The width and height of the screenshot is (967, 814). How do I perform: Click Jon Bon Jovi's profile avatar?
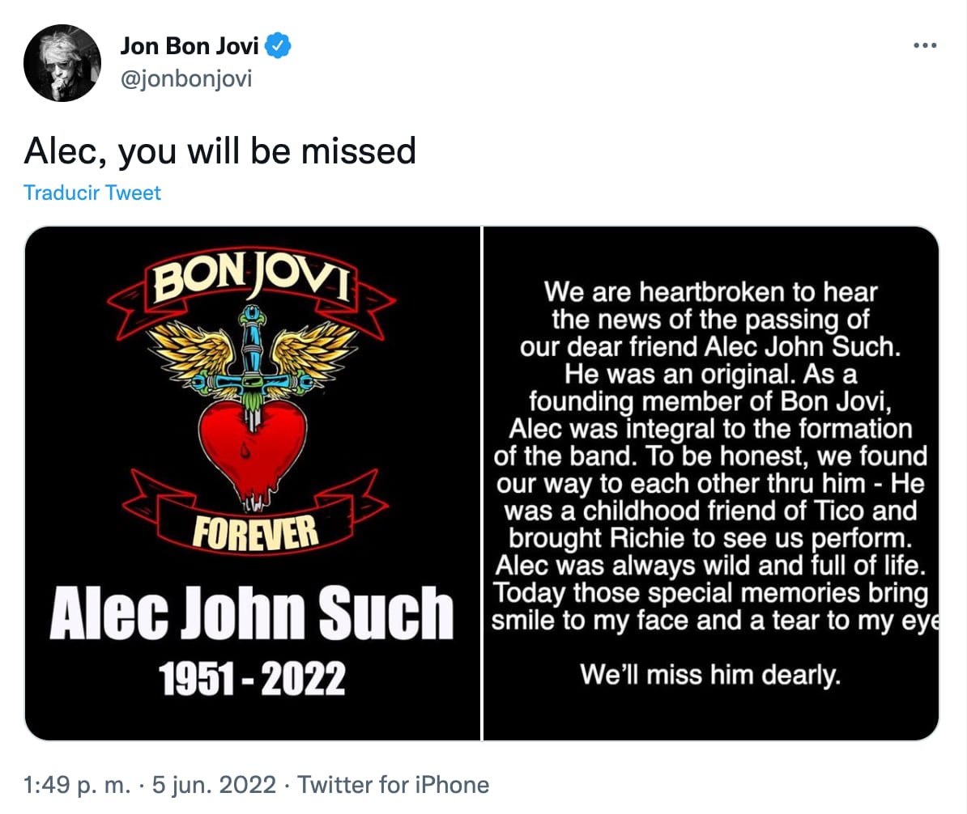click(62, 62)
